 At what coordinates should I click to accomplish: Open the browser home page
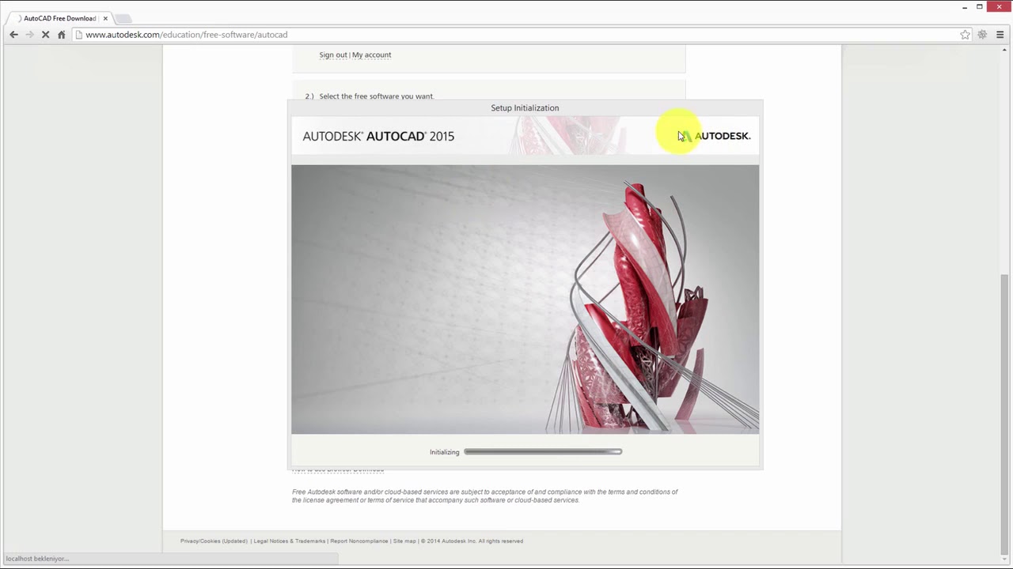click(x=61, y=35)
